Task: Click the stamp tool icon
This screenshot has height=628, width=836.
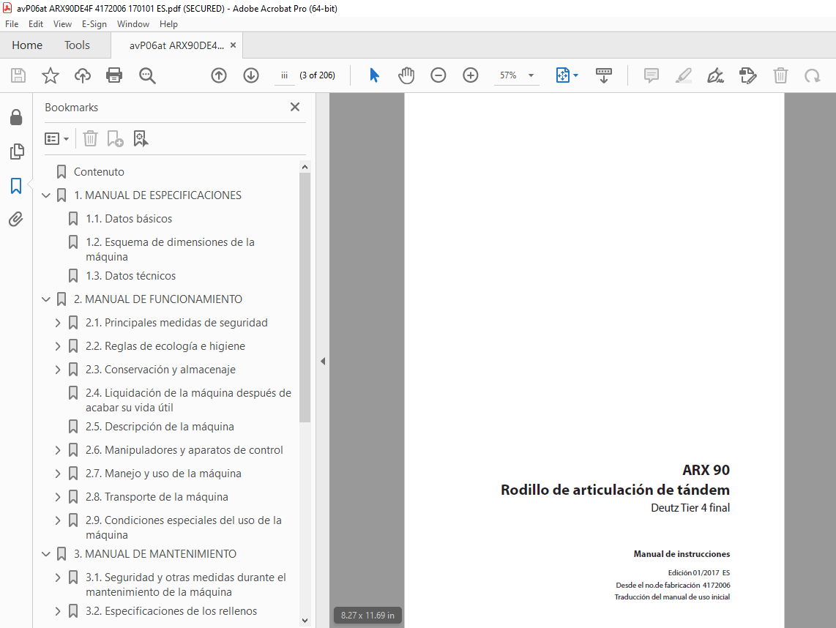Action: pyautogui.click(x=748, y=75)
